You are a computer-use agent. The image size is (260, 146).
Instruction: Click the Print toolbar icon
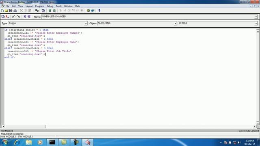[x=15, y=11]
